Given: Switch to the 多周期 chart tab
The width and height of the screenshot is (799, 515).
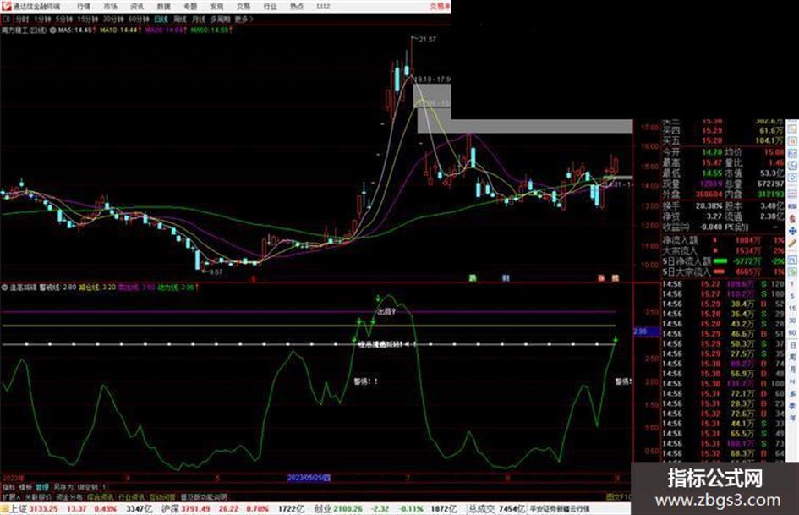Looking at the screenshot, I should pos(220,19).
